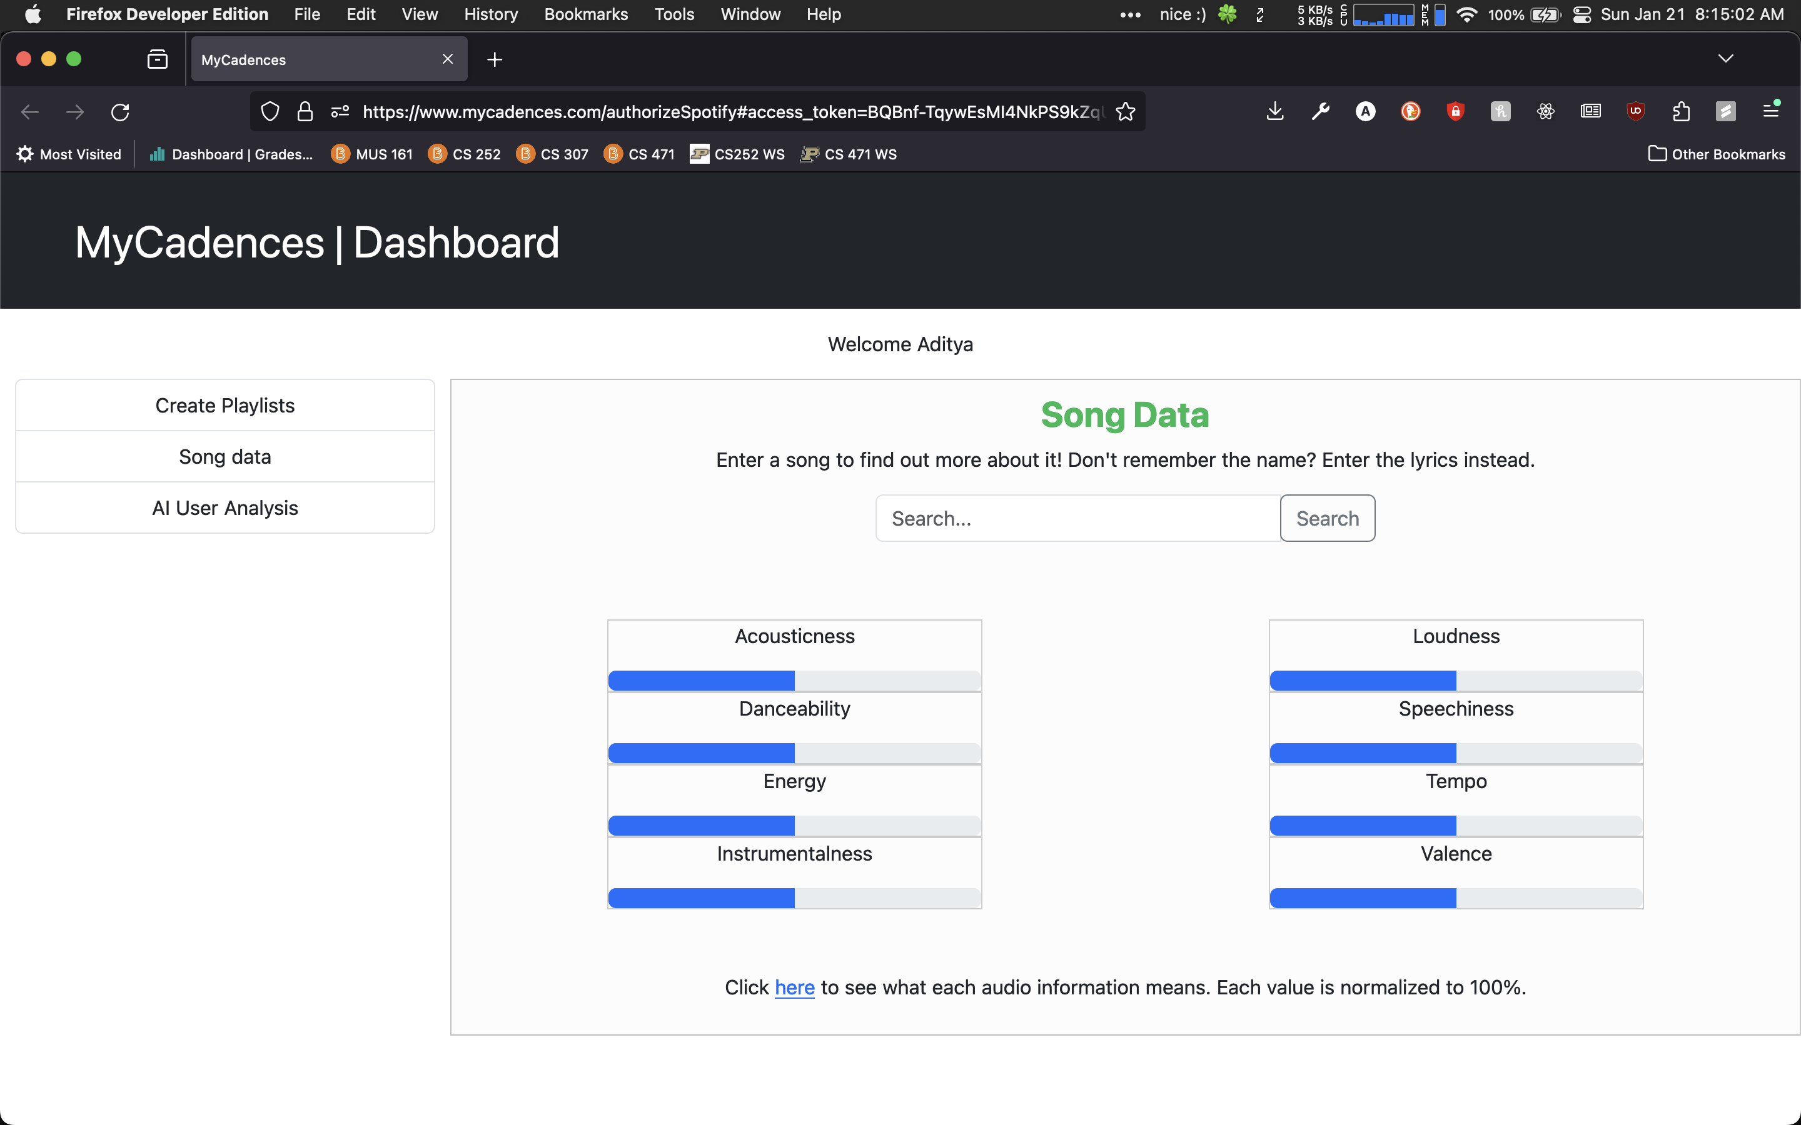Open the History menu
The image size is (1801, 1125).
pyautogui.click(x=490, y=14)
